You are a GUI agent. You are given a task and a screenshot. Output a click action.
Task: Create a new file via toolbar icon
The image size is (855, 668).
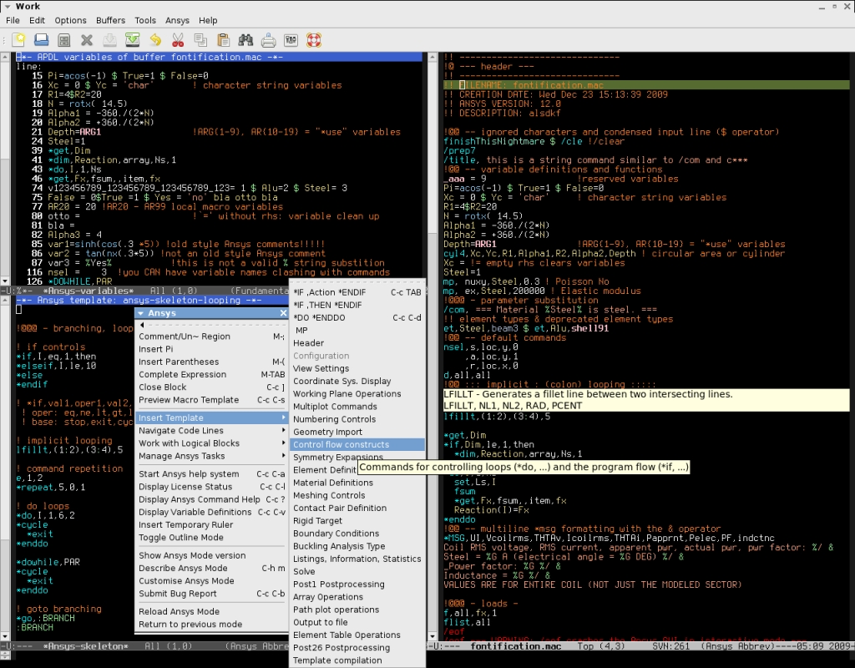[18, 40]
